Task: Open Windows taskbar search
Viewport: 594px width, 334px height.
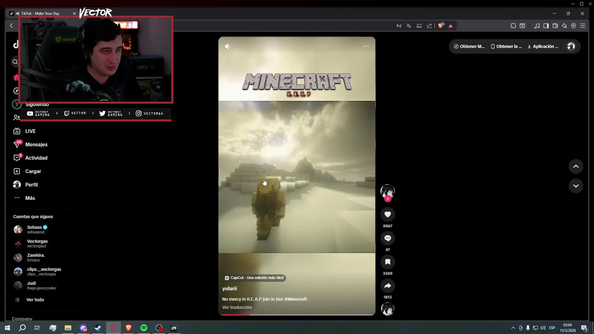Action: pyautogui.click(x=22, y=328)
